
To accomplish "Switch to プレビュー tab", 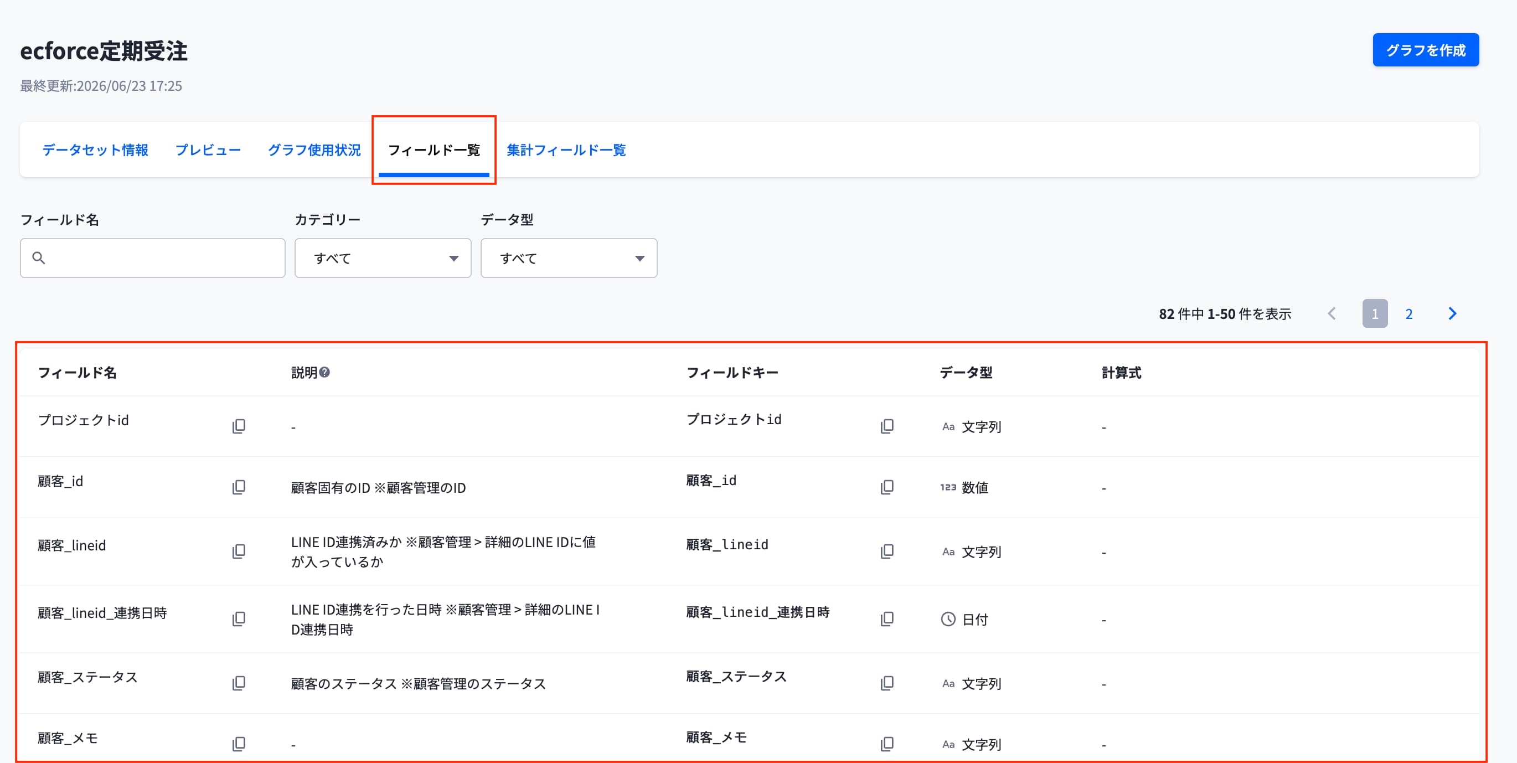I will click(x=208, y=150).
